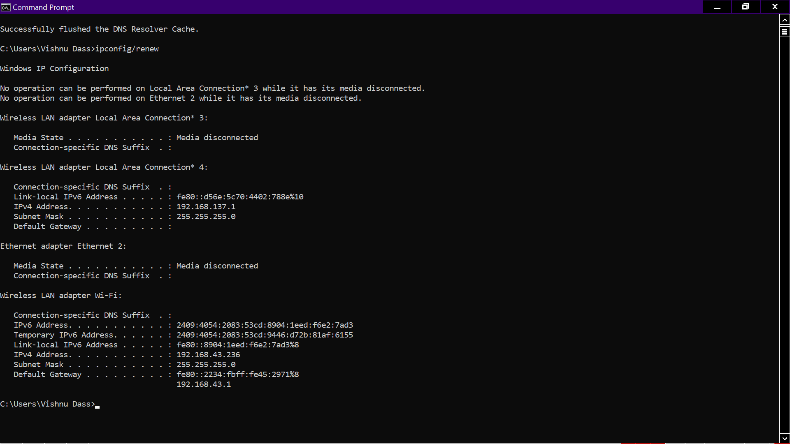Screen dimensions: 790x444
Task: Click the IPv4 address 192.168.137.1
Action: click(206, 207)
